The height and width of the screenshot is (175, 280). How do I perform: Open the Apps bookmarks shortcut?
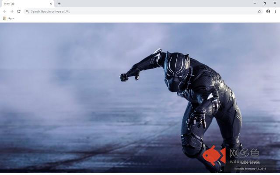[x=9, y=18]
